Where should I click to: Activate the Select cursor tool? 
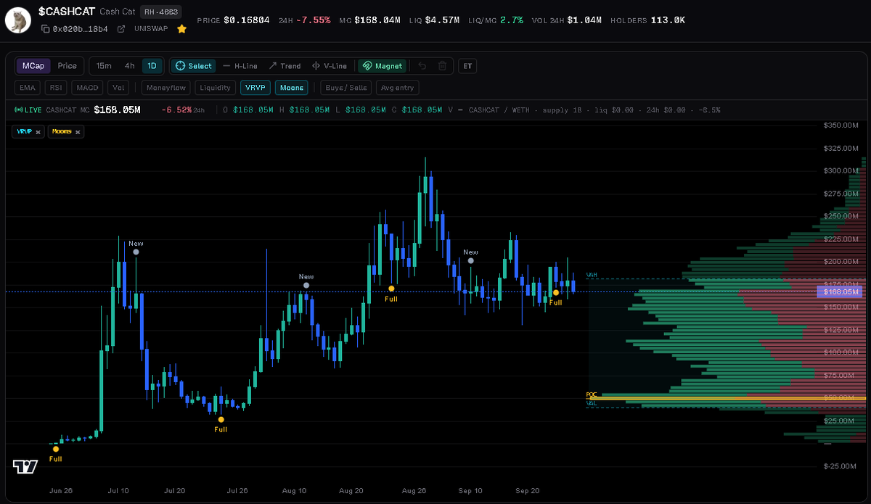click(194, 66)
